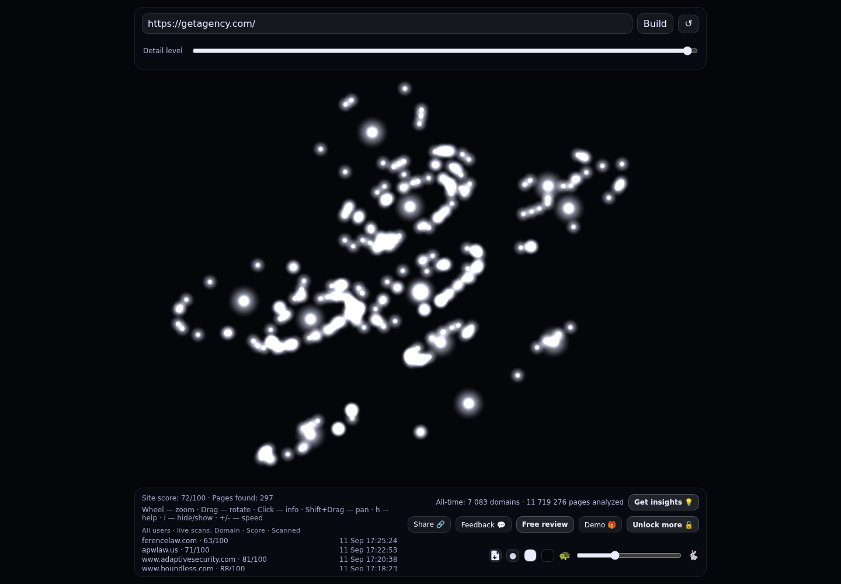Open www.adaptivesecurity.com scan row

(269, 559)
